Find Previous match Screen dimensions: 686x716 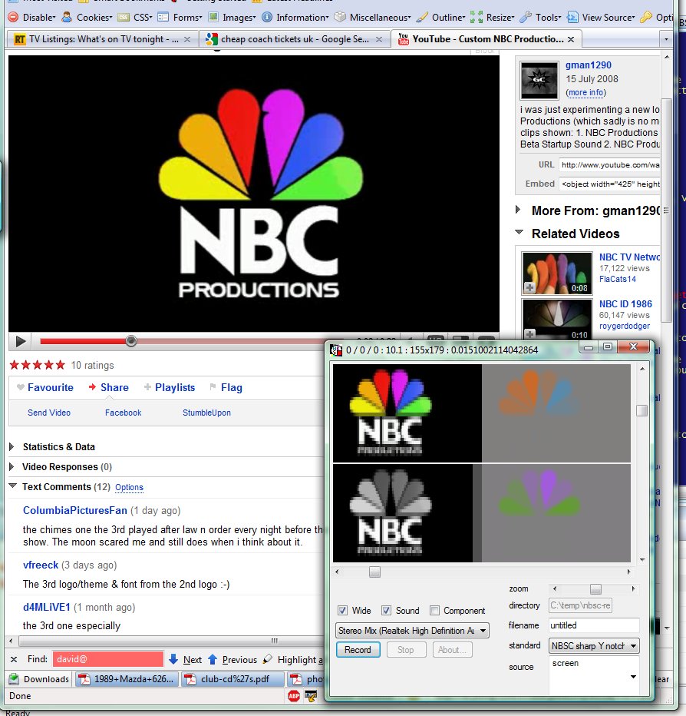(233, 659)
